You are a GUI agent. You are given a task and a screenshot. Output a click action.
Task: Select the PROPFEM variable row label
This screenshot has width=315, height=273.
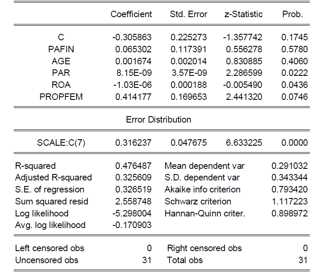(x=61, y=97)
